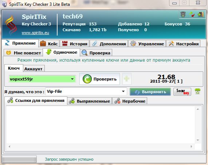Select the Мне повезет sub-tab
Screen dimensions: 208x165
click(23, 53)
